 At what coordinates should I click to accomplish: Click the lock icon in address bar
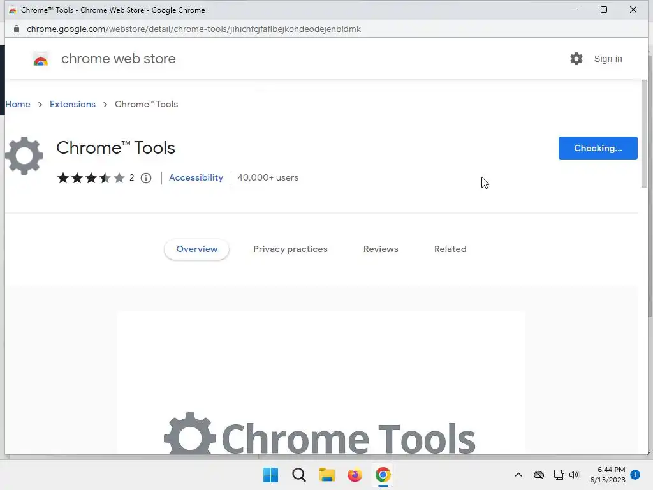(16, 29)
